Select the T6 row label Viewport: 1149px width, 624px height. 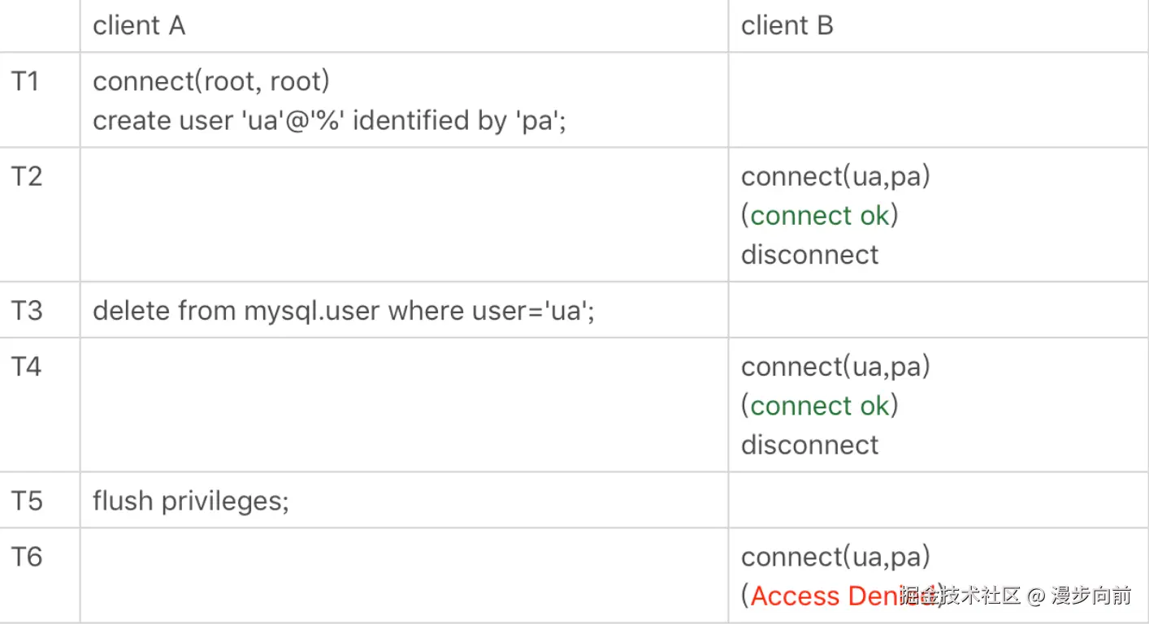pos(26,557)
